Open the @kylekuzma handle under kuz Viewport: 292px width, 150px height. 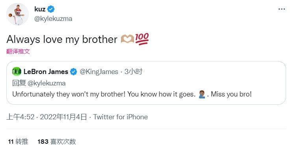53,19
